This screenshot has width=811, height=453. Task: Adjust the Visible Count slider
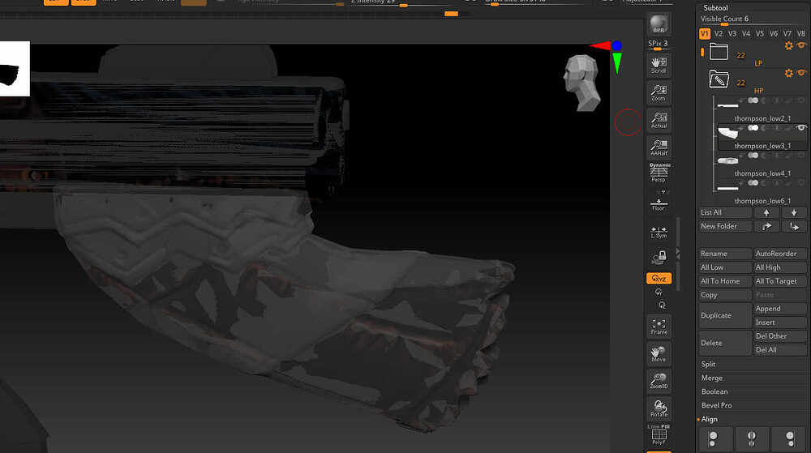[x=753, y=19]
